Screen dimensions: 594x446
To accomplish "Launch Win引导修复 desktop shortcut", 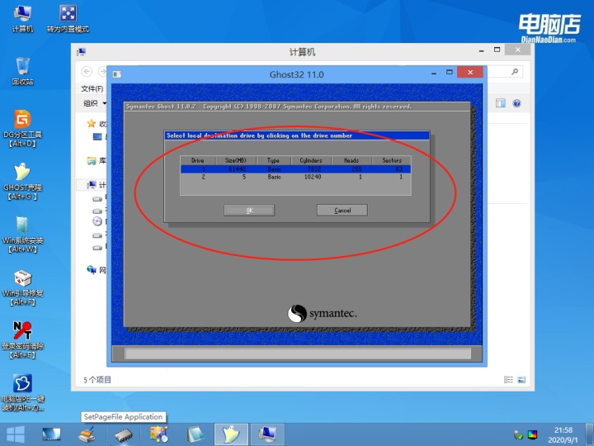I will 22,287.
